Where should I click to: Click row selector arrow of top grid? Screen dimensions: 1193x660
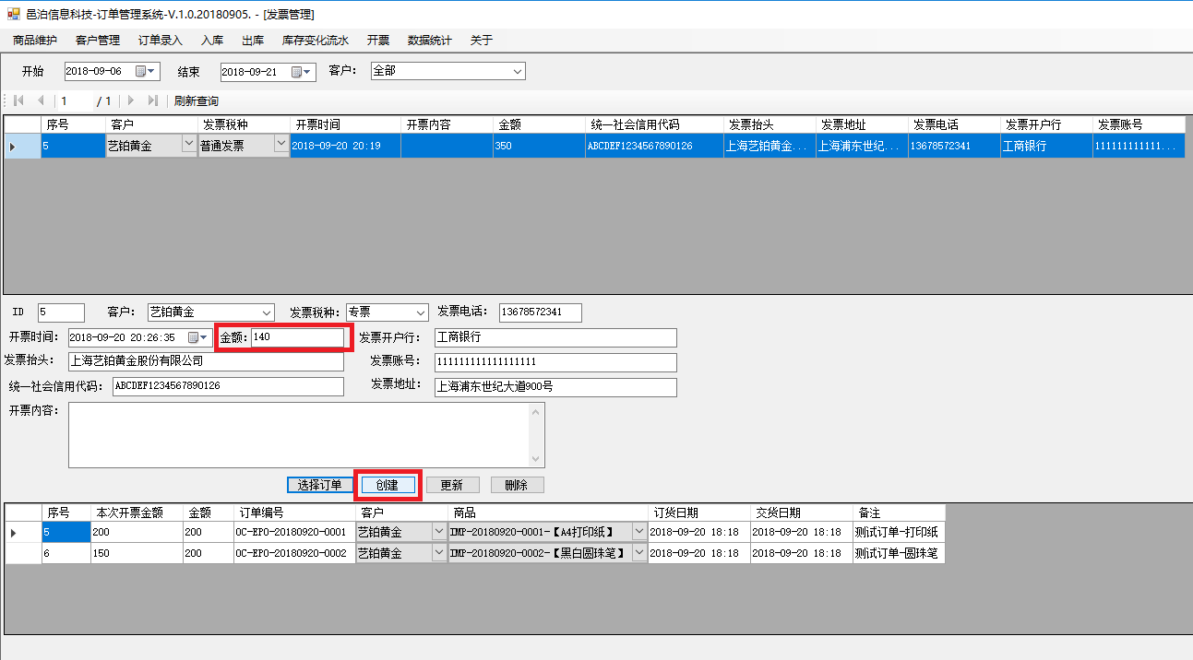tap(22, 146)
